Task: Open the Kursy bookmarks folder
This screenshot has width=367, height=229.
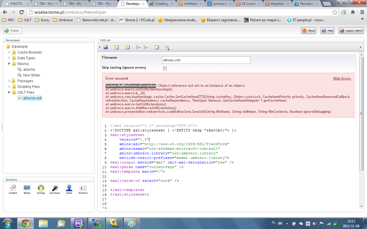Action: pyautogui.click(x=42, y=20)
